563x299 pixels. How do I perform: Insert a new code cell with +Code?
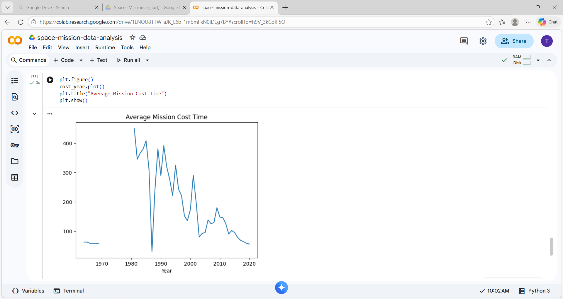(x=63, y=60)
